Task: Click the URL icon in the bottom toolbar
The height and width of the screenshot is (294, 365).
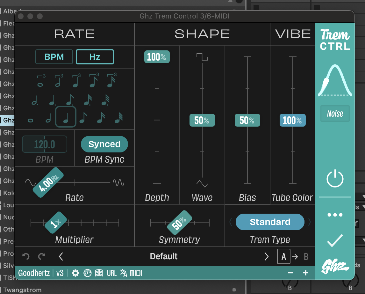Action: tap(112, 273)
